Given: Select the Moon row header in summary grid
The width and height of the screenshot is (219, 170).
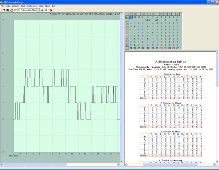Looking at the screenshot, I should (127, 27).
